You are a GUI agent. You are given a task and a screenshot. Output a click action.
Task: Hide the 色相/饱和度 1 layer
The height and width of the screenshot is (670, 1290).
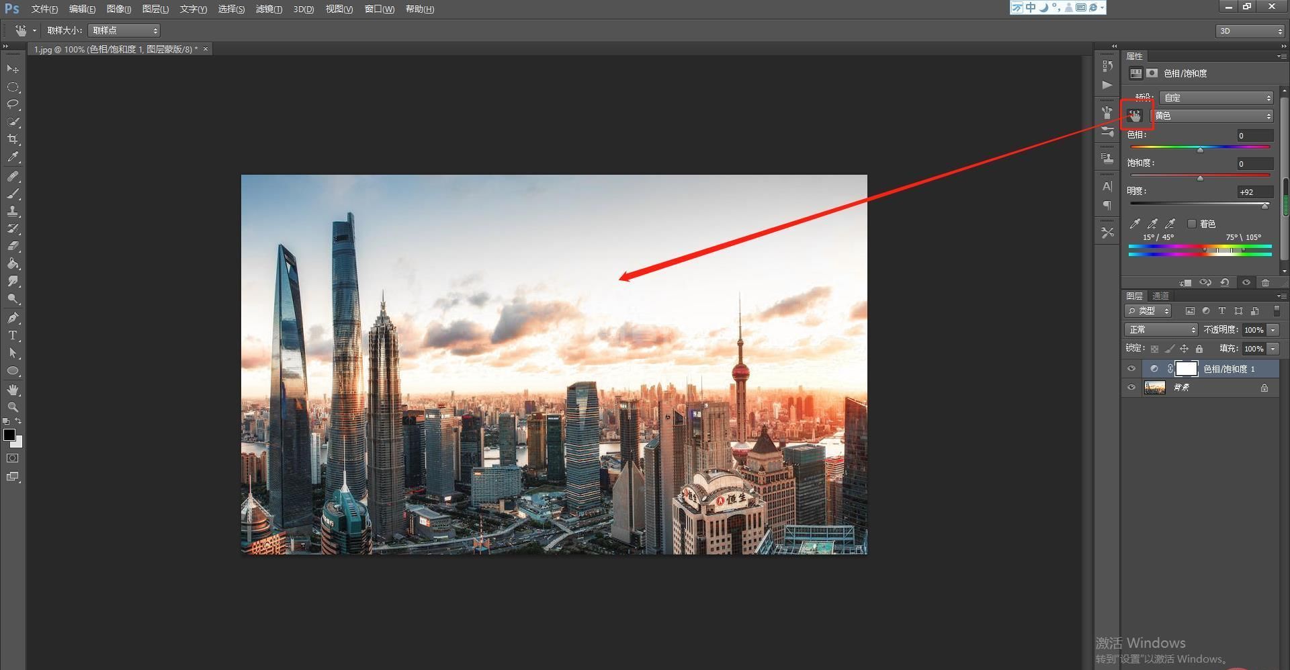pyautogui.click(x=1131, y=369)
